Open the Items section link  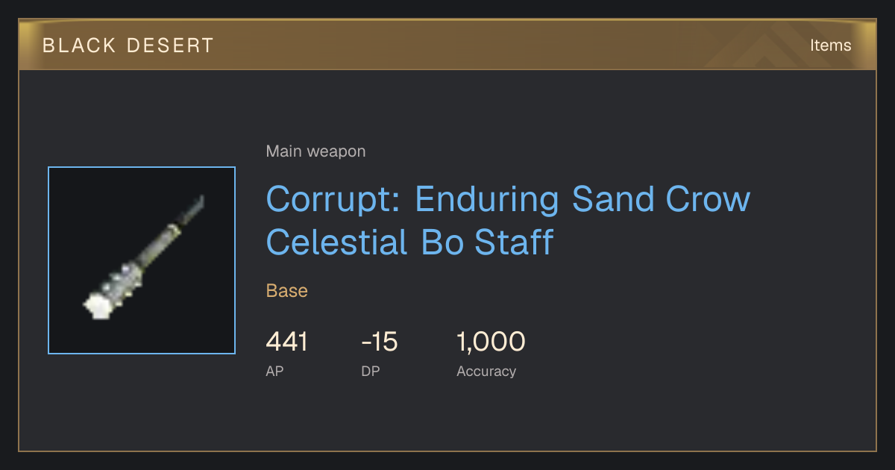click(x=830, y=45)
